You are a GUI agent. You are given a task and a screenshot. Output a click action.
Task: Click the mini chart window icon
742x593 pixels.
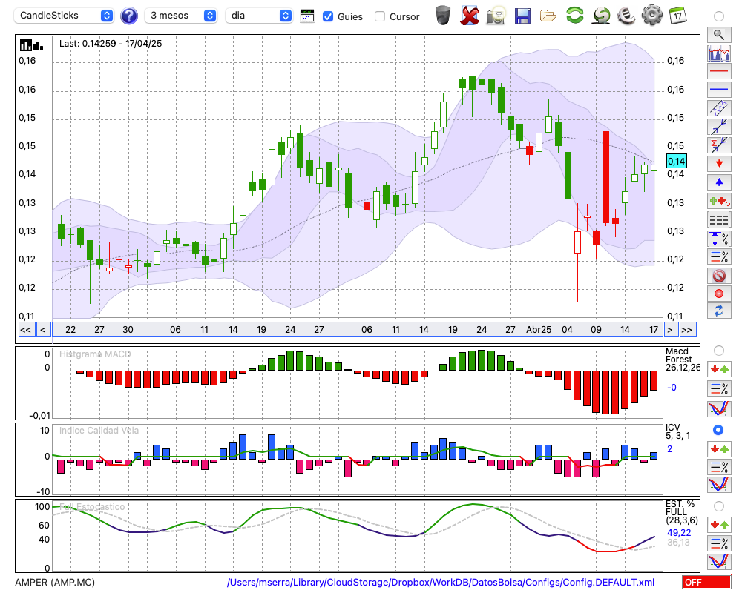[307, 16]
